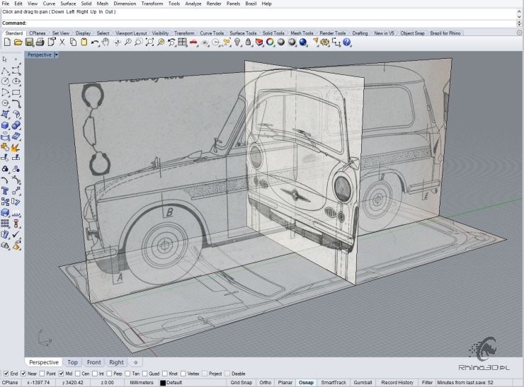
Task: Open the Default layer selector in status bar
Action: pos(174,383)
